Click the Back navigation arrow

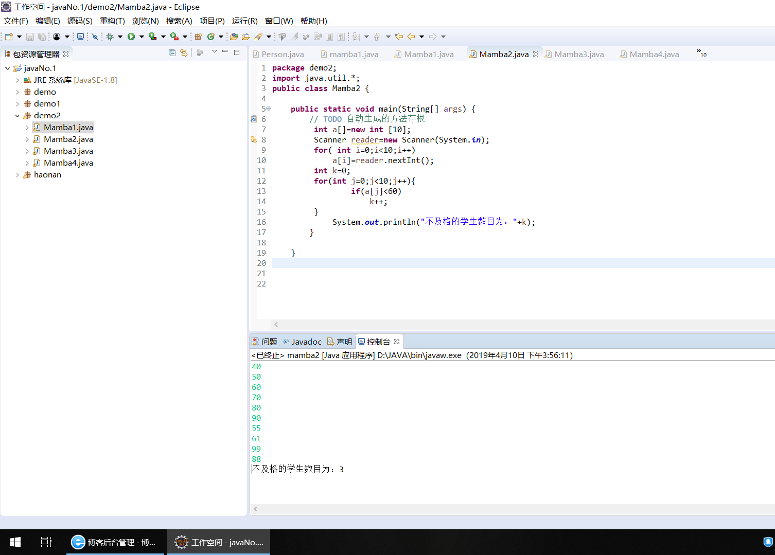click(x=411, y=37)
